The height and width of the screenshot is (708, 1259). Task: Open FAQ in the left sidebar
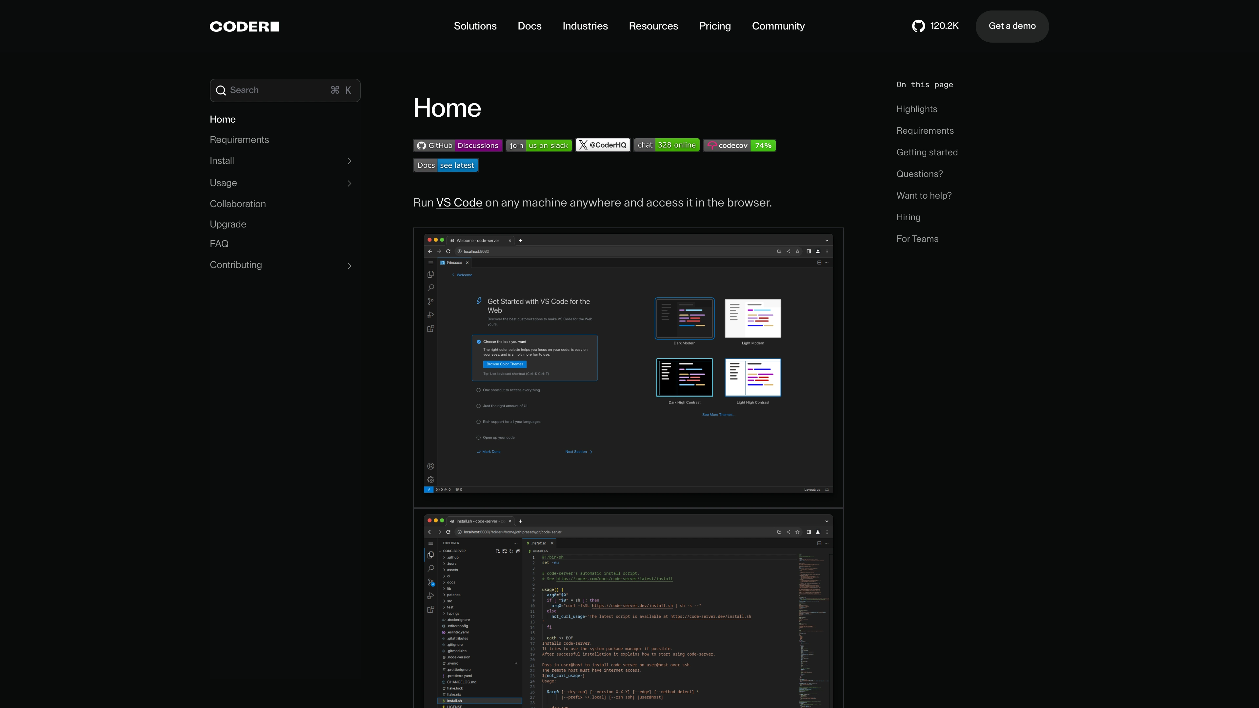click(x=219, y=244)
